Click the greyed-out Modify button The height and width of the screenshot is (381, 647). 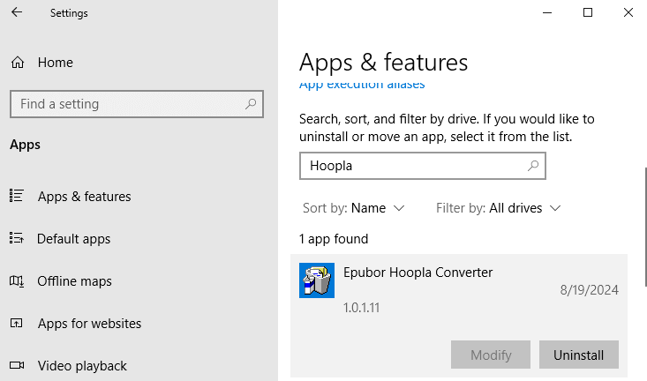(491, 355)
